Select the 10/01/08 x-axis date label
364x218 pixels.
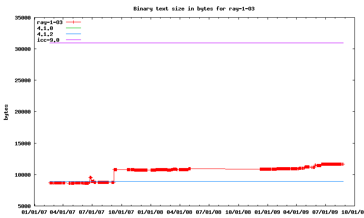click(x=238, y=212)
